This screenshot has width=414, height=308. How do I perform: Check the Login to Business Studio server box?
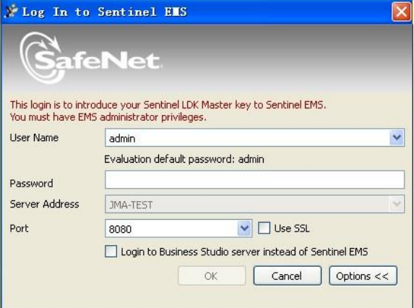pos(111,251)
